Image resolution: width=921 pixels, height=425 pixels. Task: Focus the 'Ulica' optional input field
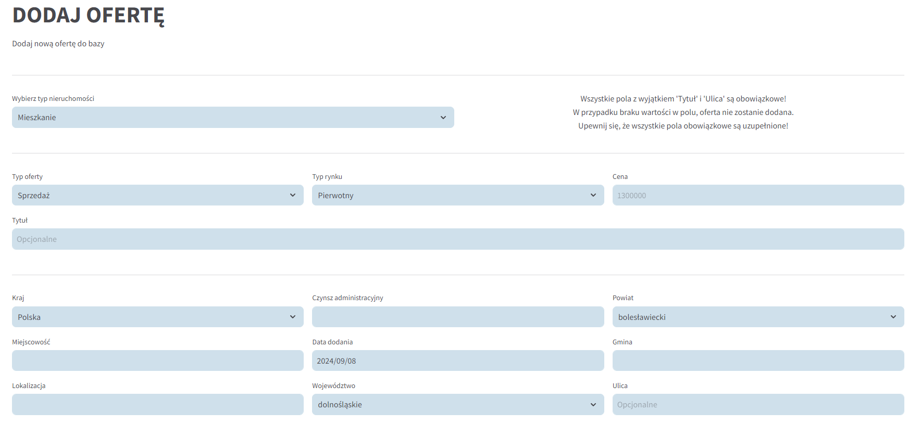(x=758, y=404)
